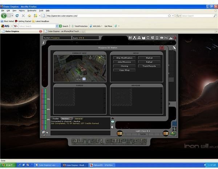Open the History menu
The width and height of the screenshot is (218, 169).
point(22,11)
